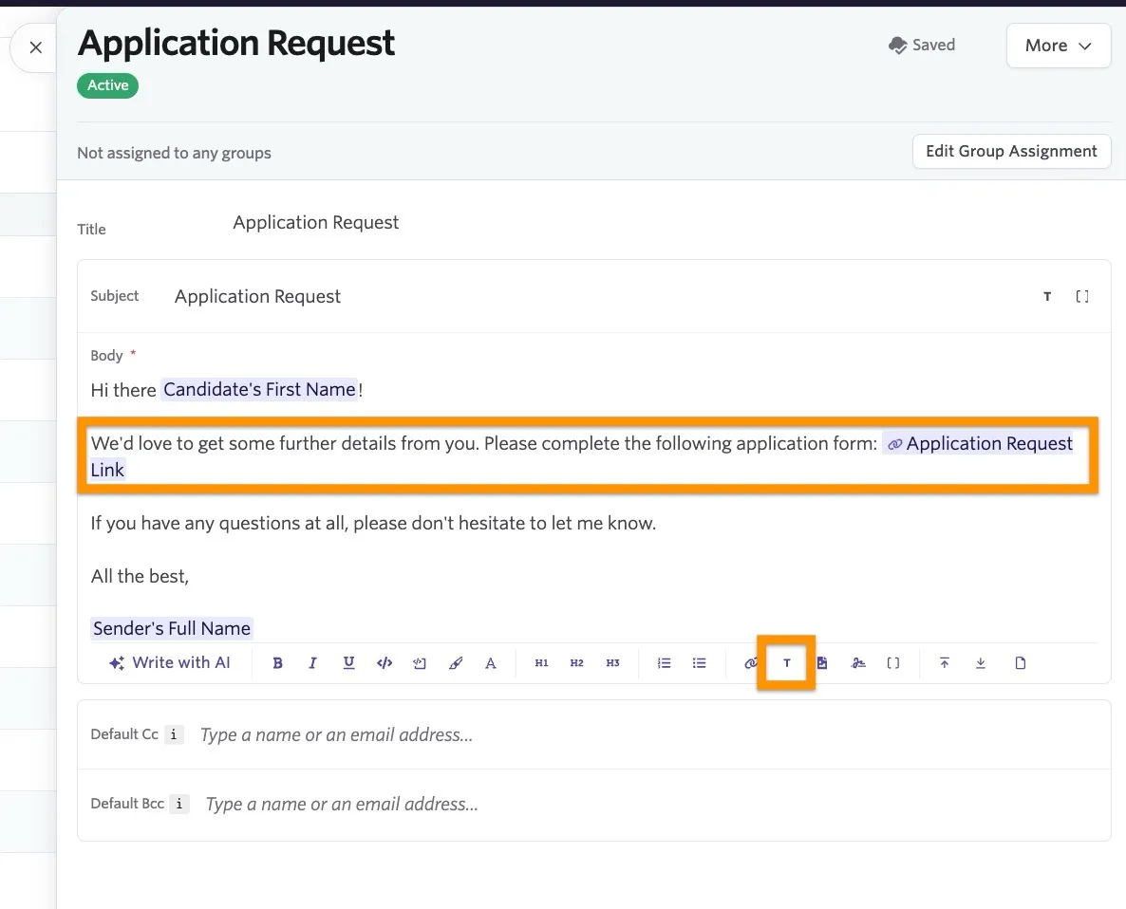This screenshot has width=1126, height=909.
Task: Insert a signature into the body
Action: coord(858,663)
